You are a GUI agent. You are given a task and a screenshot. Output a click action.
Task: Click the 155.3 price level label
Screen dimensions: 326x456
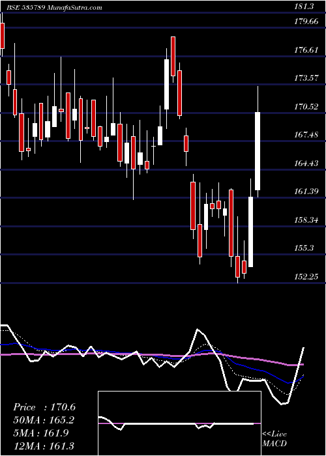[304, 248]
